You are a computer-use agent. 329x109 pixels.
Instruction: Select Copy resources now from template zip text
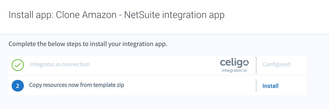point(77,85)
